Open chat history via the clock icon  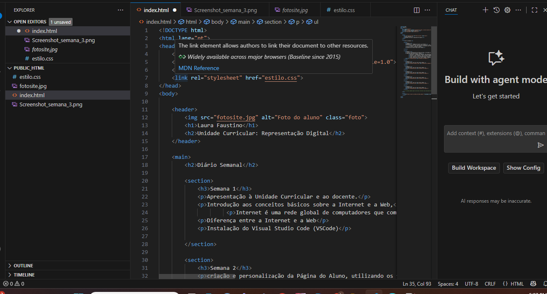tap(496, 10)
